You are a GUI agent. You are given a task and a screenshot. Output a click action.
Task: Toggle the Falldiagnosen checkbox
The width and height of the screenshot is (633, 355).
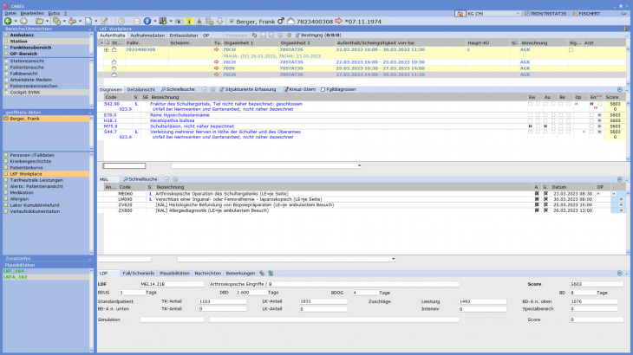[324, 89]
